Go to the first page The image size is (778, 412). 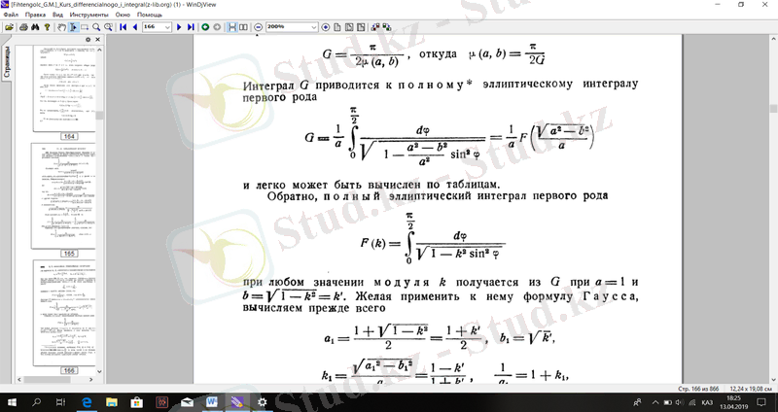point(123,27)
